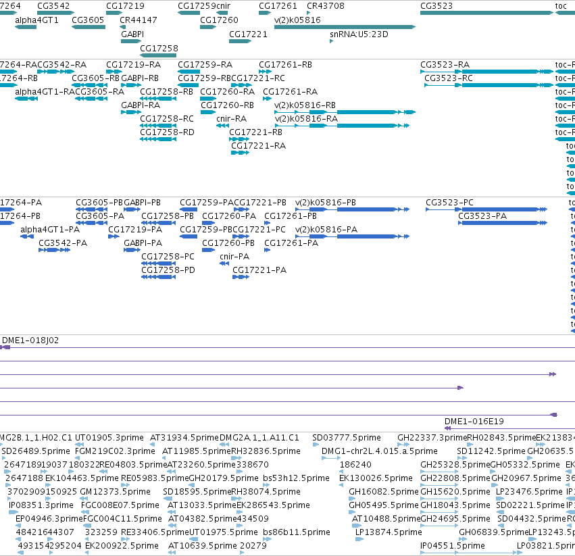This screenshot has width=575, height=556.
Task: Click the bs53h12.5prime EST
Action: [267, 485]
